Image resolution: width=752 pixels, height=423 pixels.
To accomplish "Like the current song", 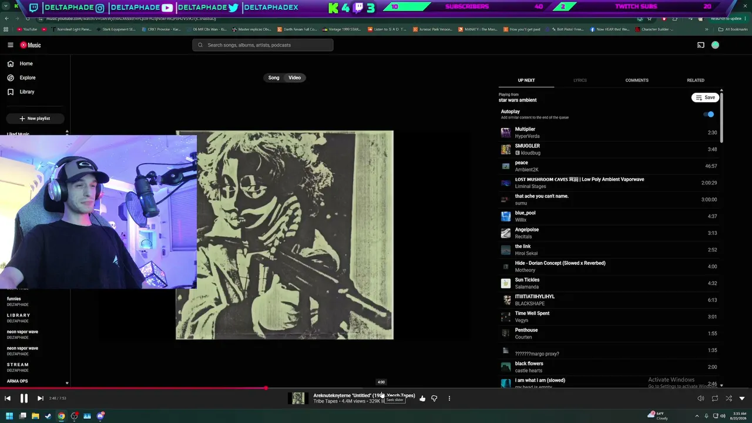I will click(x=422, y=398).
